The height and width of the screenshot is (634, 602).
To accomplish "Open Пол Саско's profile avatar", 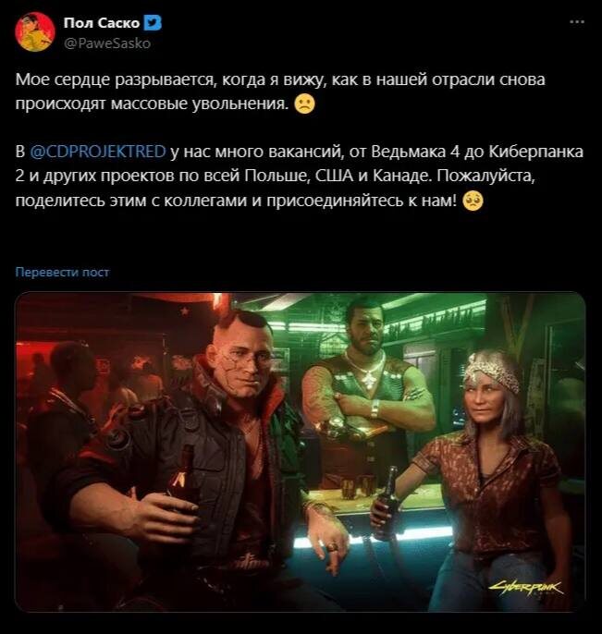I will (x=35, y=31).
